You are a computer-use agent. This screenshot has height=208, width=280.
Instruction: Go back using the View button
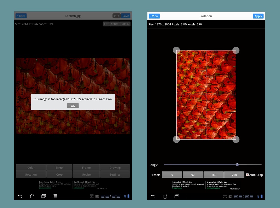(154, 16)
